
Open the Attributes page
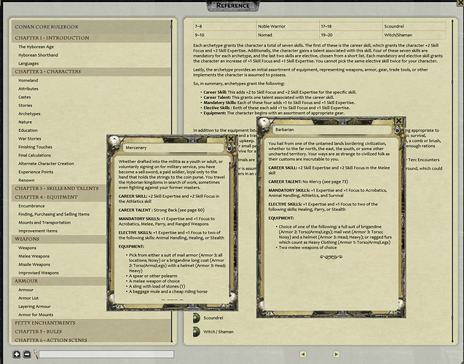pos(28,88)
